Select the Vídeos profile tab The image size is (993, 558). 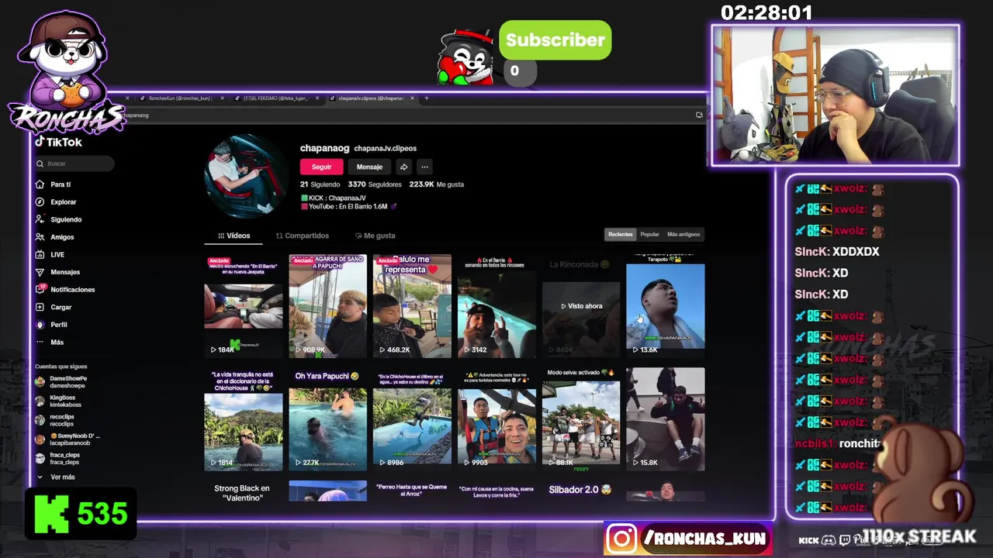(234, 236)
